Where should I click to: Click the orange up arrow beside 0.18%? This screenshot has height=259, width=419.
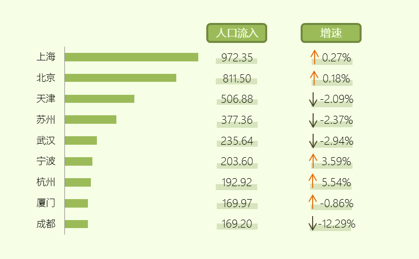[x=314, y=78]
